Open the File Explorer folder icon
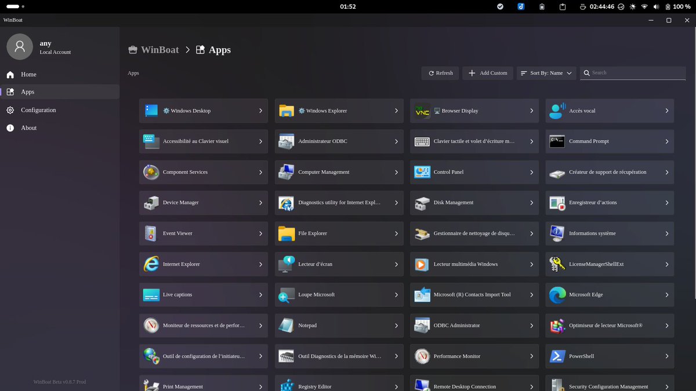Image resolution: width=696 pixels, height=391 pixels. click(x=287, y=233)
